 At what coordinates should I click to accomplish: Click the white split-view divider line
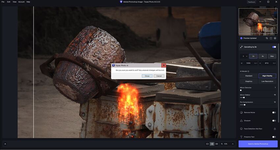[x=34, y=72]
